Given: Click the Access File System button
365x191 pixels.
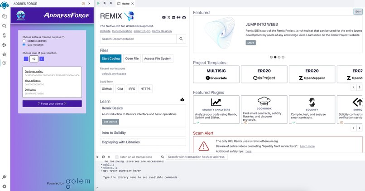Looking at the screenshot, I should [x=158, y=59].
